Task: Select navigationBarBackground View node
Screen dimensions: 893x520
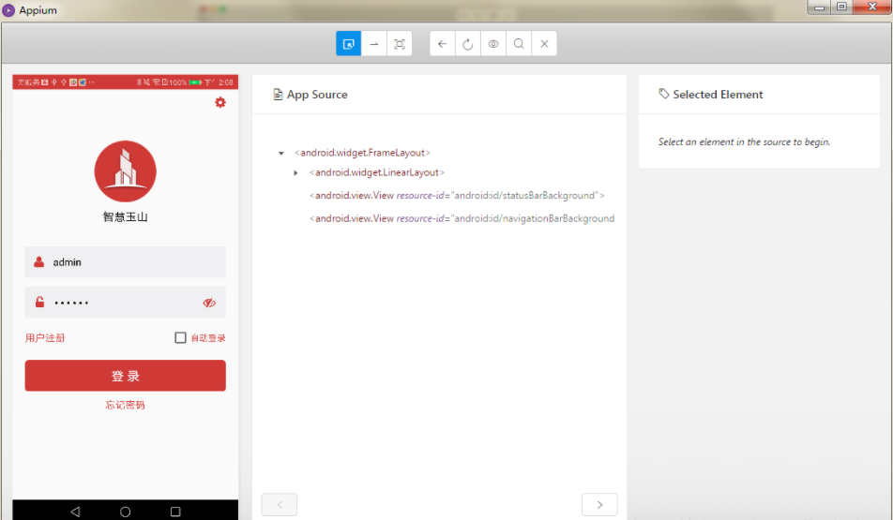Action: (x=462, y=218)
